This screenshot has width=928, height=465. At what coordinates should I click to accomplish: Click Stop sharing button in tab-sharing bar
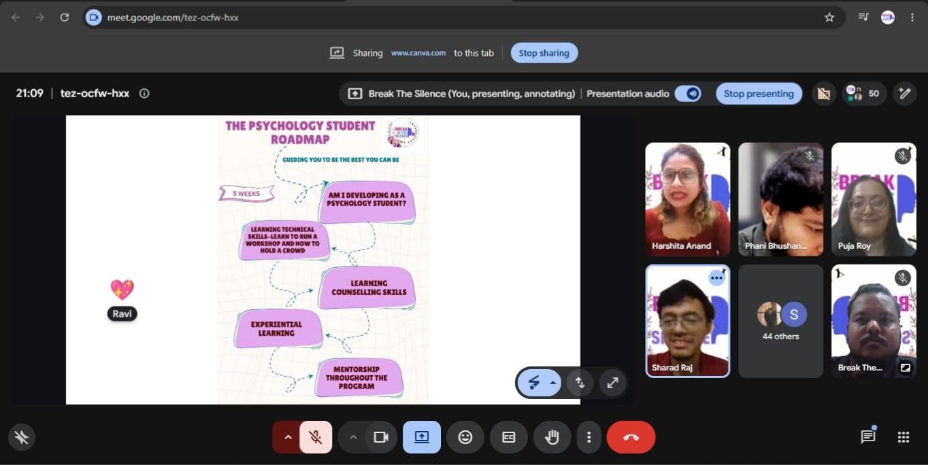click(x=544, y=53)
